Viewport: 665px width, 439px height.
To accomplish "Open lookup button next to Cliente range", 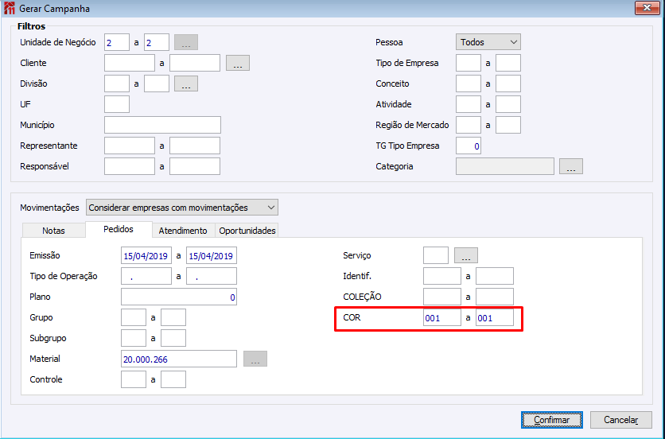I will point(238,63).
